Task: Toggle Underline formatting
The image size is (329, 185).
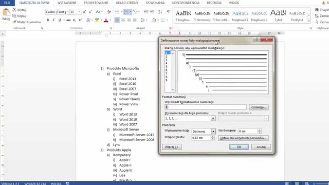Action: (x=60, y=20)
